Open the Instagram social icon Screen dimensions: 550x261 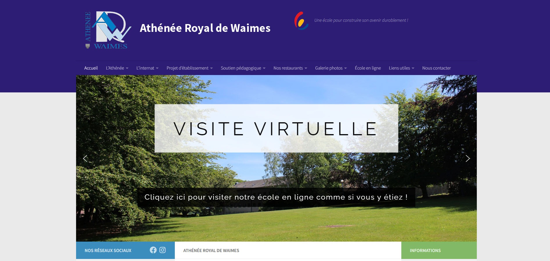[x=163, y=250]
